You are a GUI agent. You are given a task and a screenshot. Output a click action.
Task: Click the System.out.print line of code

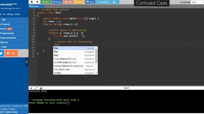click(x=69, y=36)
